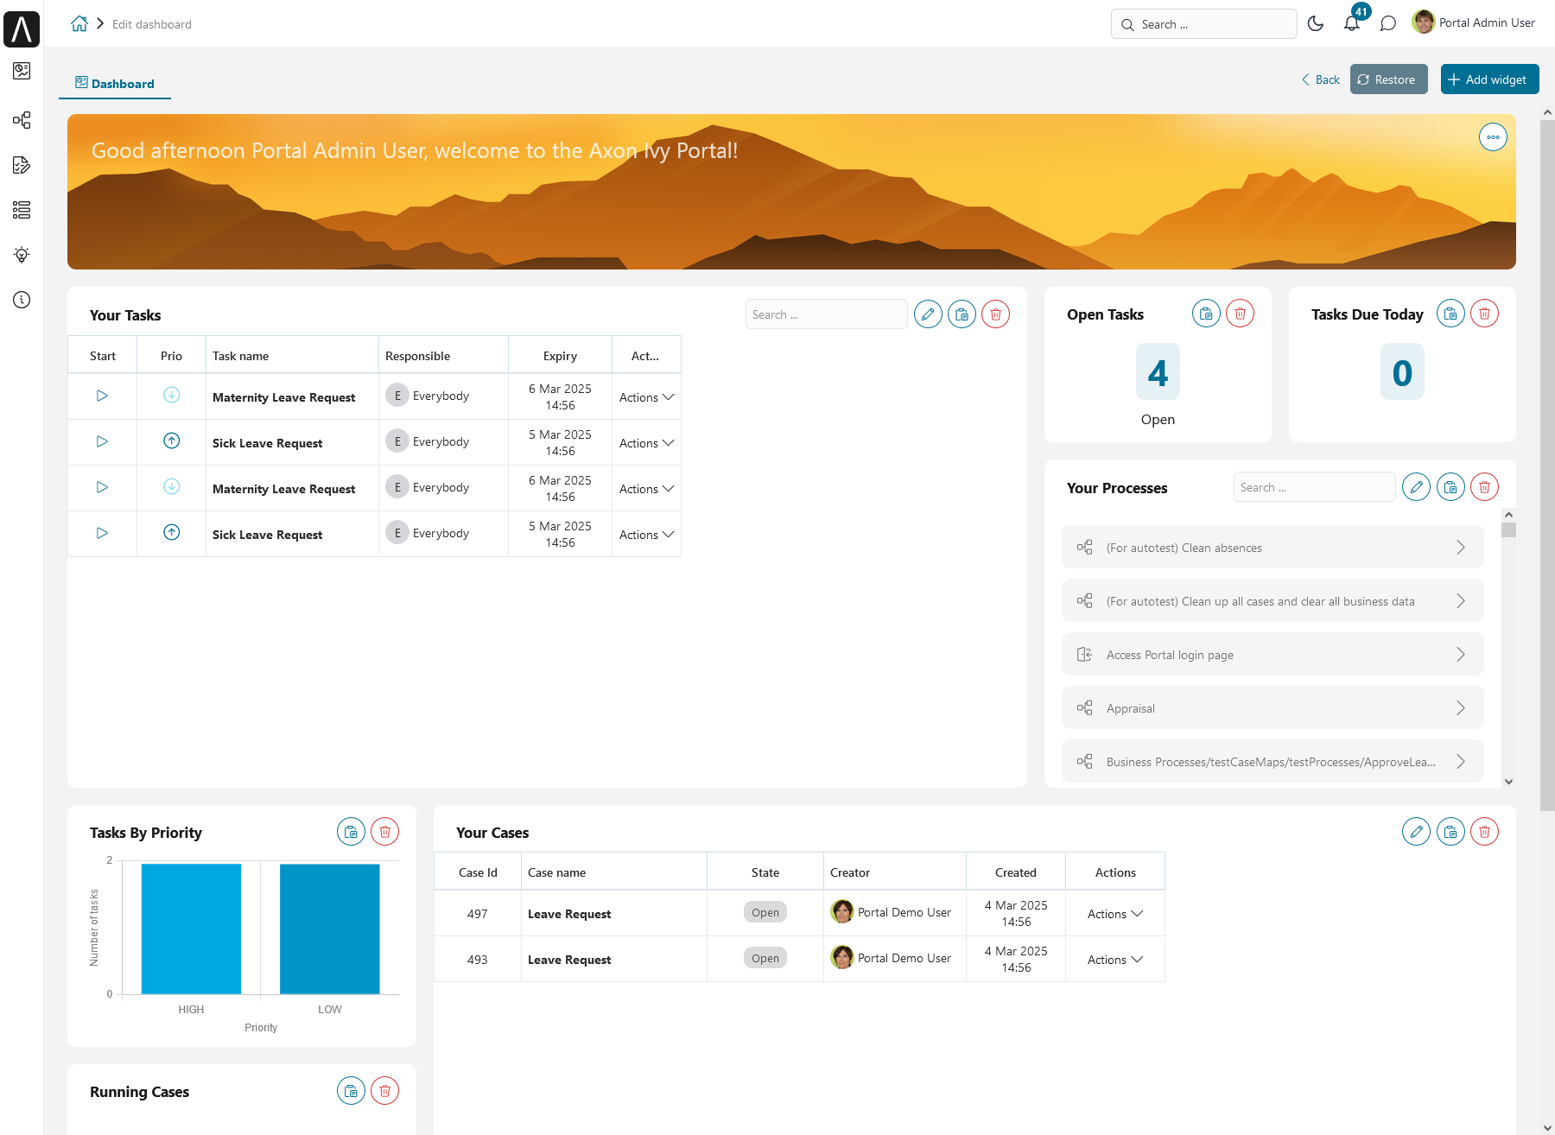
Task: Open Your Cases widget clipboard icon
Action: (x=1450, y=832)
